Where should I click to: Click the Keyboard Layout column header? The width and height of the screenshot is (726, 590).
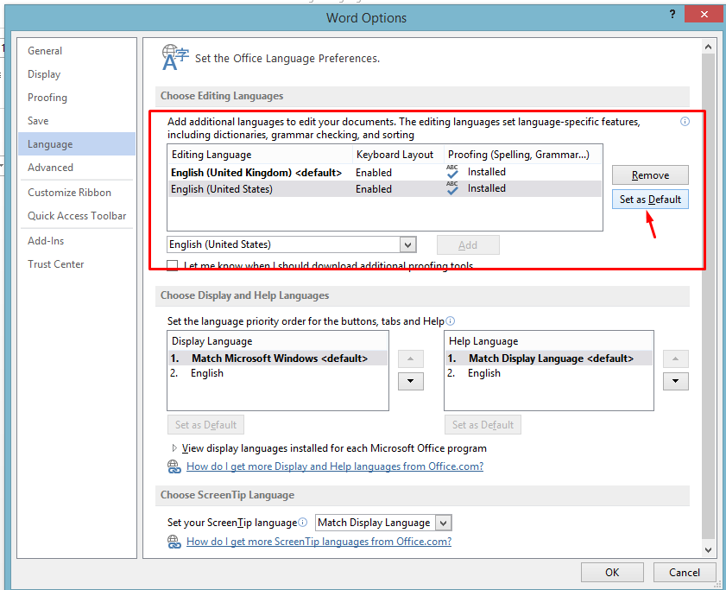pos(398,155)
